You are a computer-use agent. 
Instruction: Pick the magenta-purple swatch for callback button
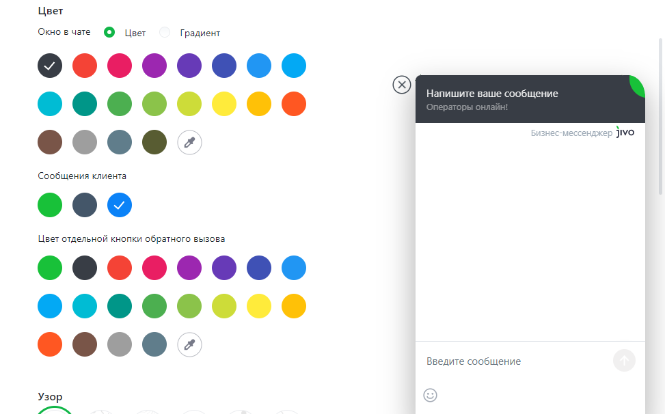[189, 268]
